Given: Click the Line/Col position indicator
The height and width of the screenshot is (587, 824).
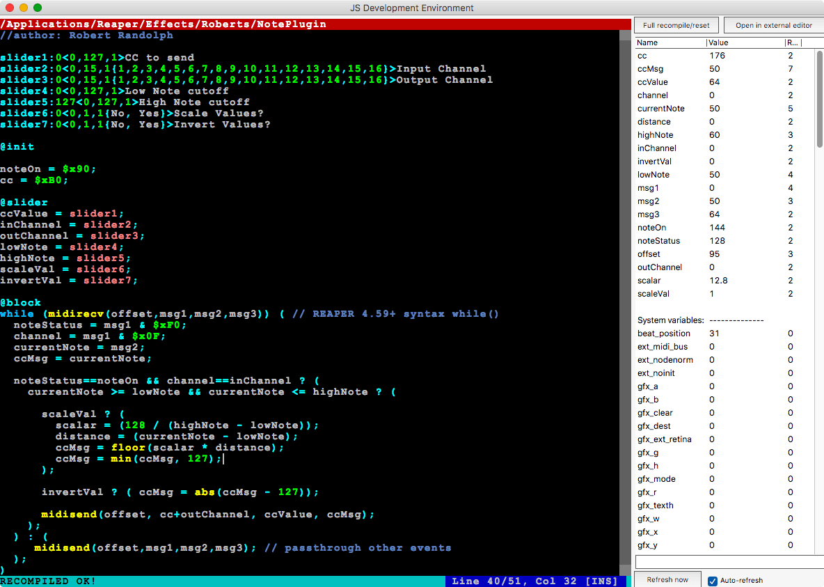Looking at the screenshot, I should pyautogui.click(x=534, y=581).
